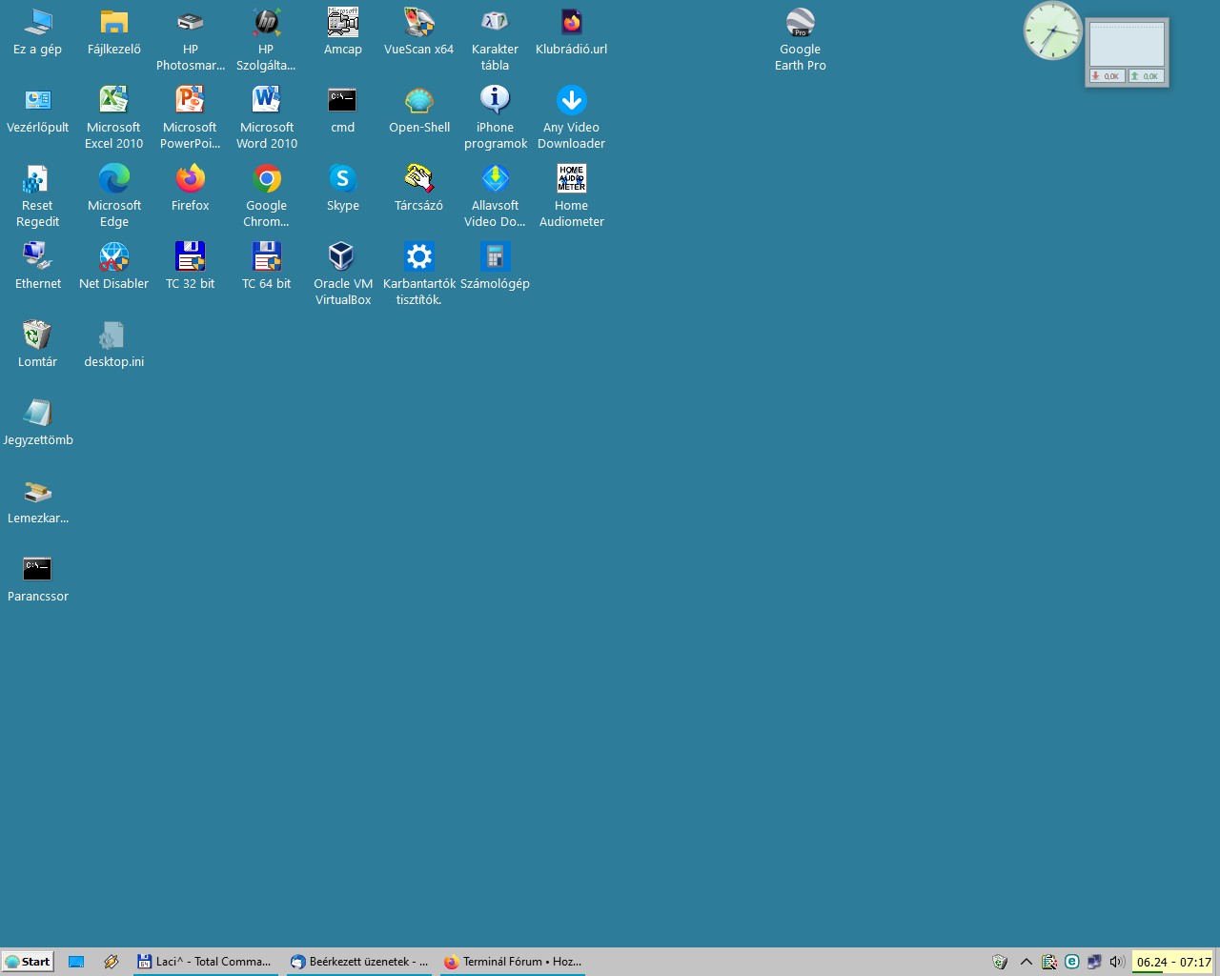
Task: Select the Klubrádió.url shortcut
Action: coord(572,31)
